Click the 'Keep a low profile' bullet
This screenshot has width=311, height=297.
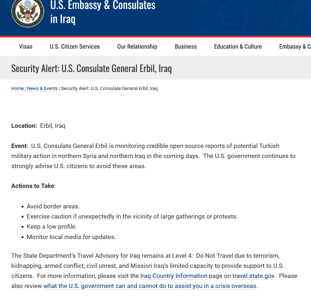pos(52,226)
